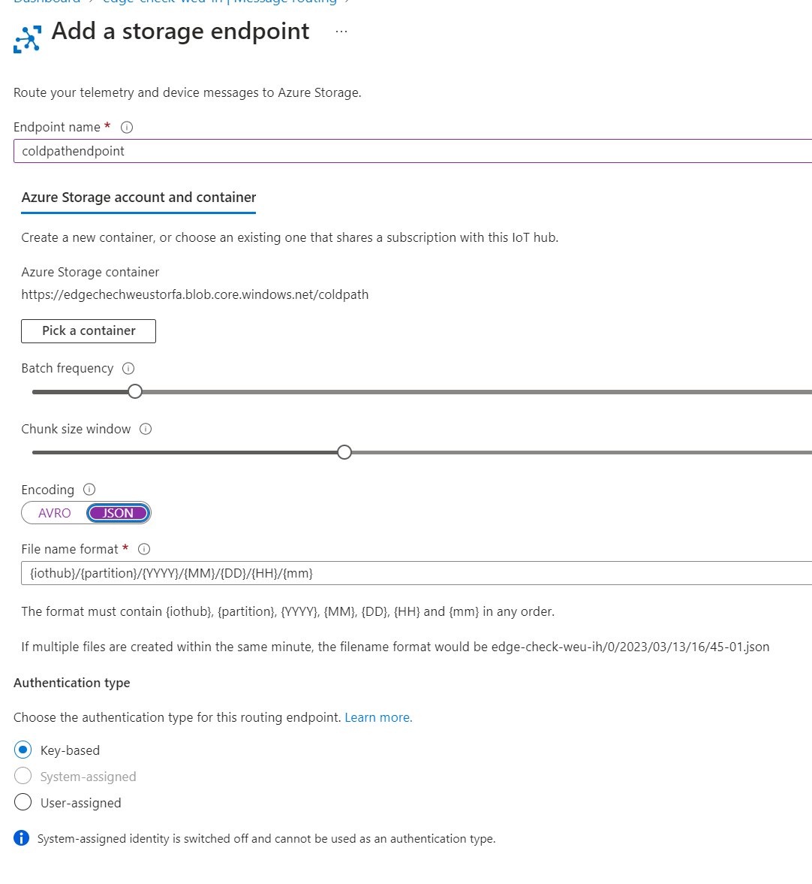
Task: Click the info icon next to Encoding
Action: click(x=89, y=489)
